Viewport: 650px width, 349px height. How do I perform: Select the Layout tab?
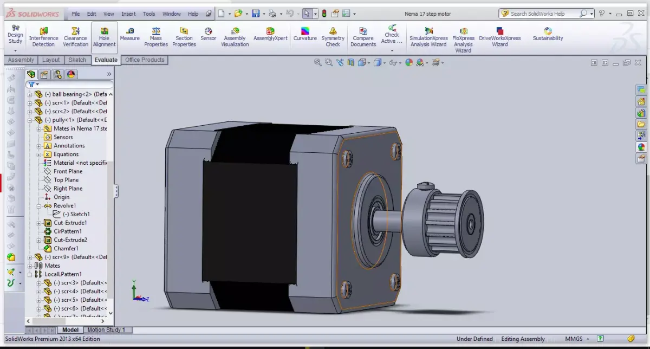(x=51, y=60)
